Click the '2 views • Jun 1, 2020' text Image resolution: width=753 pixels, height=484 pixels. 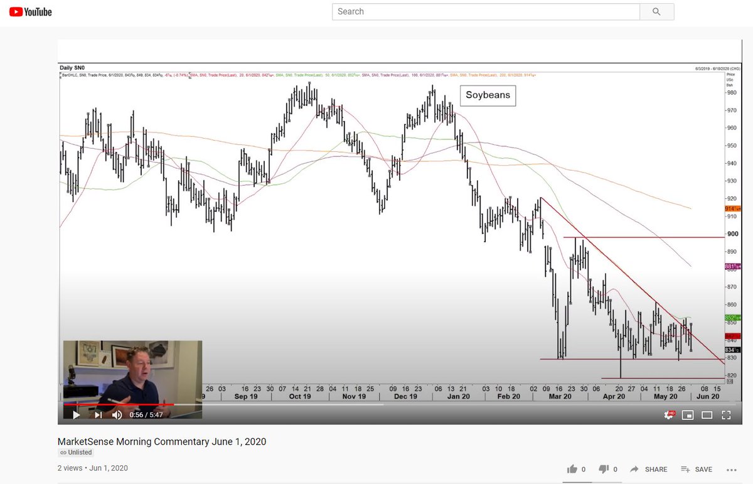pyautogui.click(x=93, y=468)
